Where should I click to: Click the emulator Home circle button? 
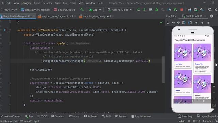202,23
